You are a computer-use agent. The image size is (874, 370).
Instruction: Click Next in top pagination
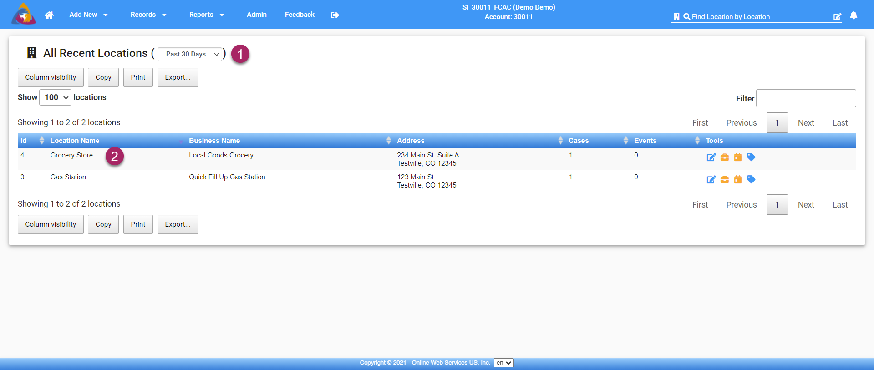pyautogui.click(x=806, y=123)
